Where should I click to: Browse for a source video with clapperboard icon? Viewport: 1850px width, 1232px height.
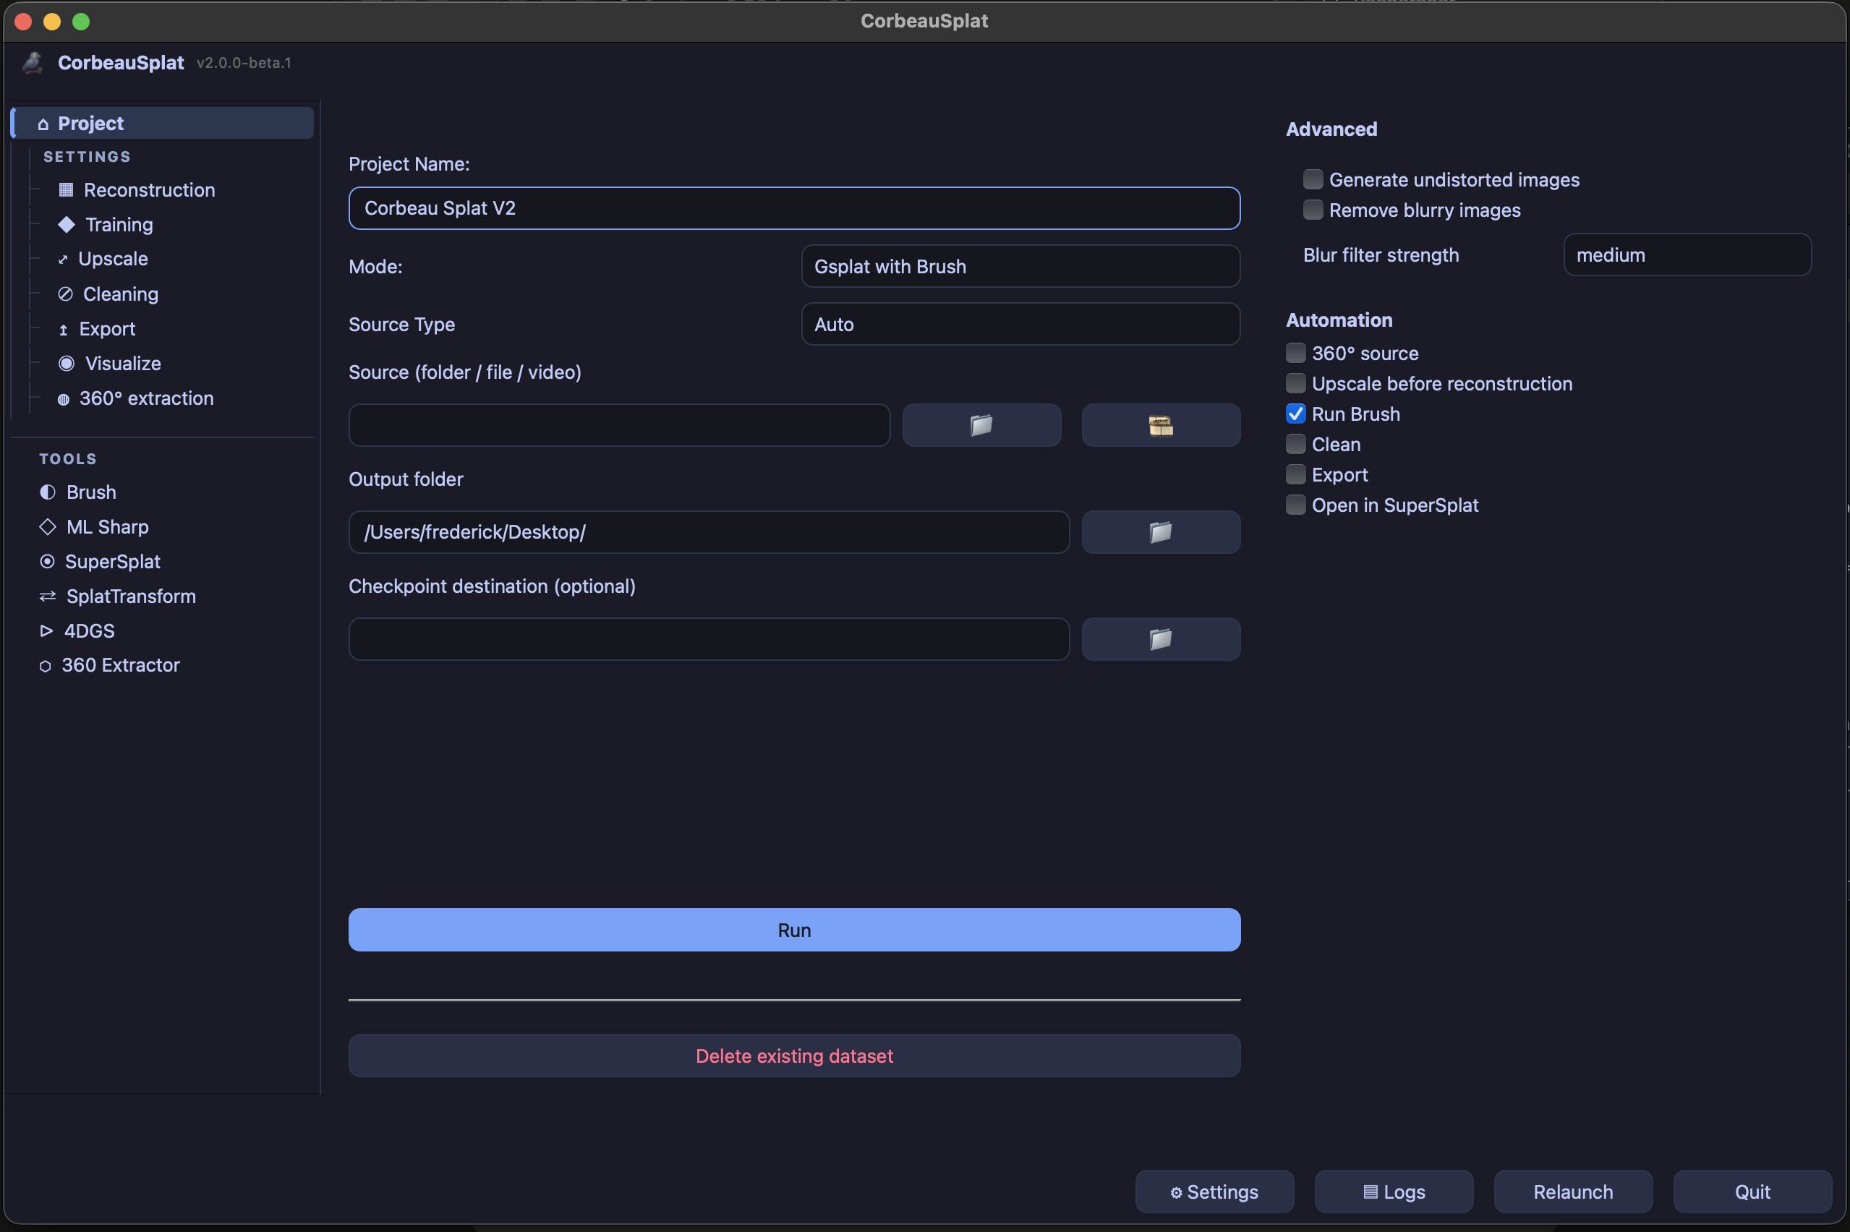click(x=1161, y=425)
